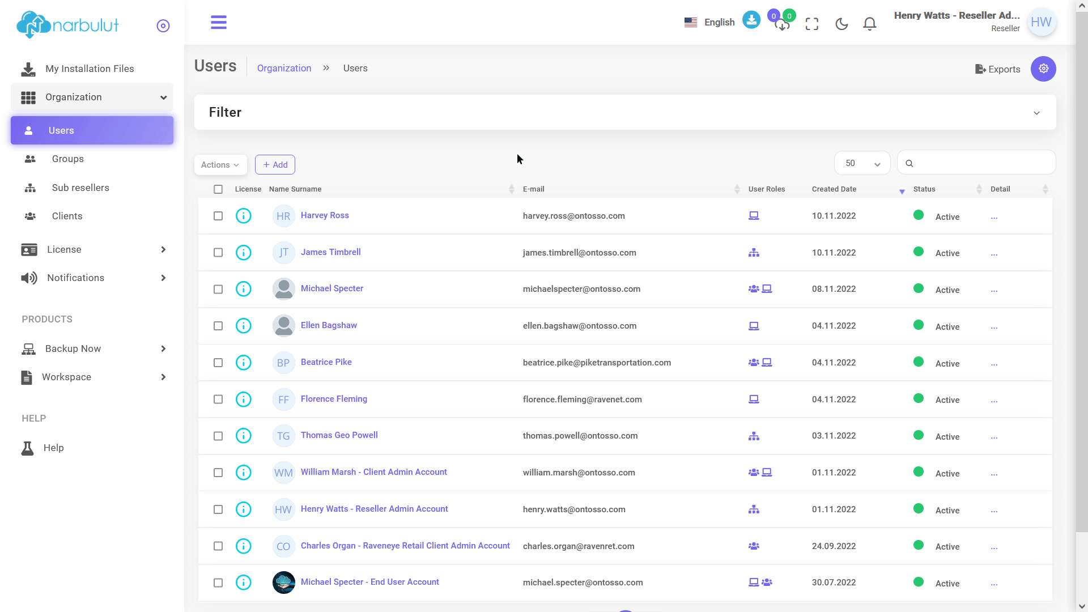Viewport: 1088px width, 612px height.
Task: Open the notifications bell icon
Action: tap(870, 24)
